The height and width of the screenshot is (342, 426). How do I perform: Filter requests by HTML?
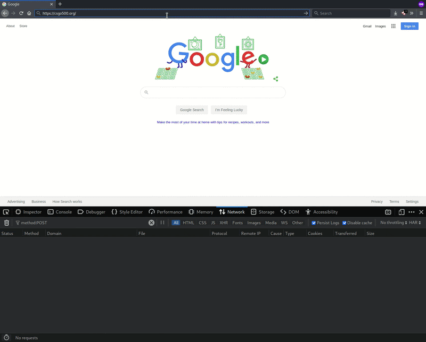click(x=189, y=223)
